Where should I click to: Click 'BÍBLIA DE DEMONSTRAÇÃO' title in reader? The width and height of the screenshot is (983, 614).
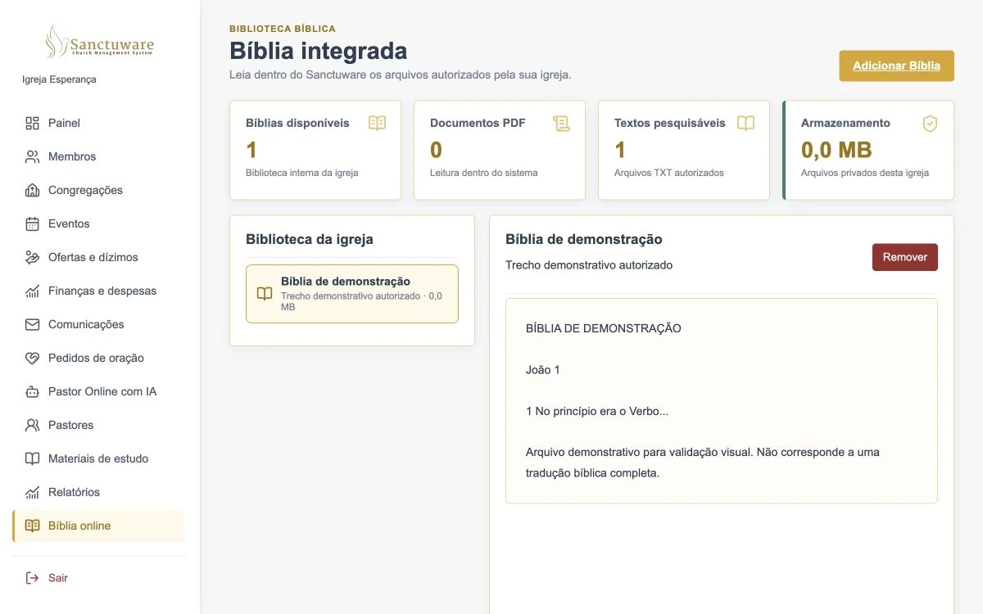click(x=604, y=328)
